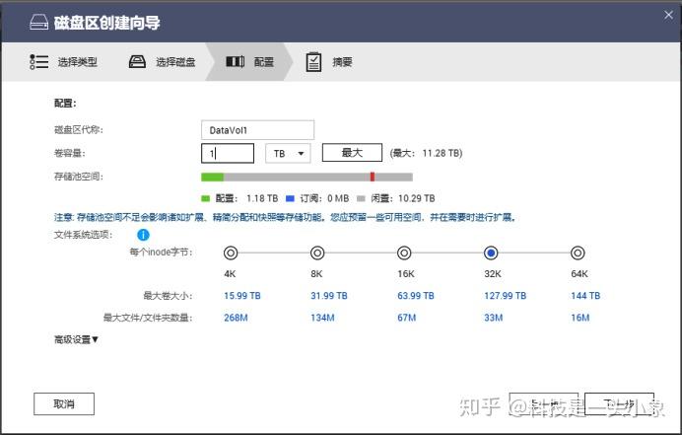Close the volume creation wizard
This screenshot has width=682, height=435.
point(668,15)
